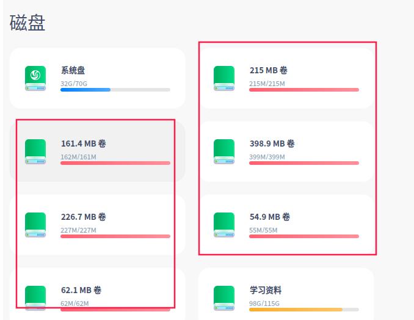Open the 系统盘 system disk icon
This screenshot has height=320, width=414.
click(x=35, y=78)
